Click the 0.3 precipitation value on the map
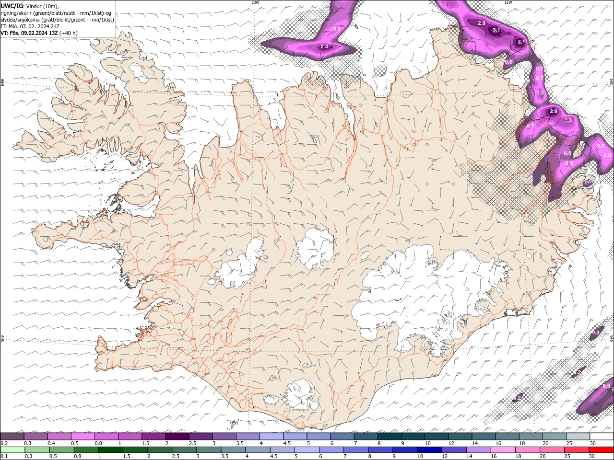614x460 pixels. (x=597, y=333)
